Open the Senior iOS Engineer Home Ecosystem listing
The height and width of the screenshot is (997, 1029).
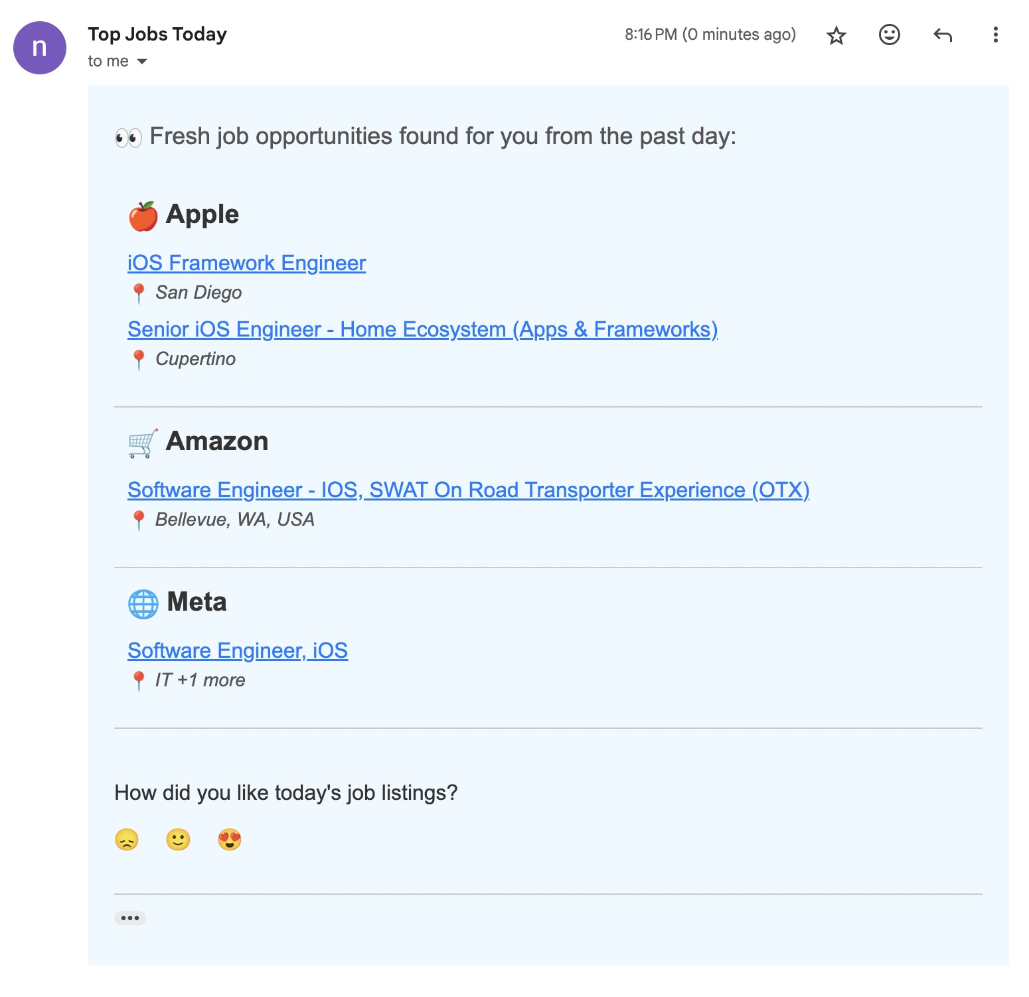pyautogui.click(x=423, y=329)
